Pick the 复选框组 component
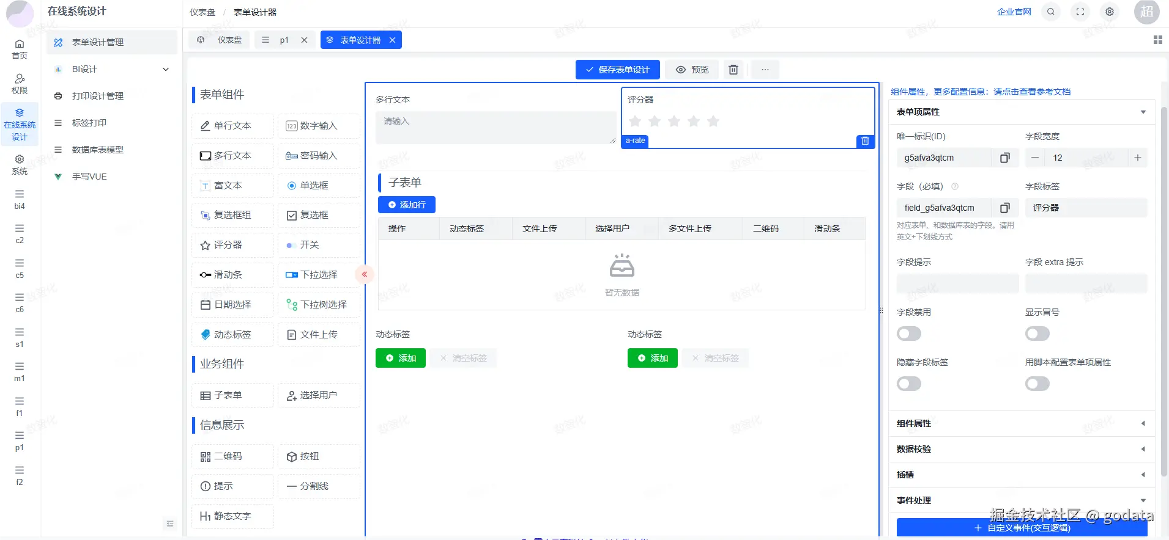1169x540 pixels. point(232,215)
